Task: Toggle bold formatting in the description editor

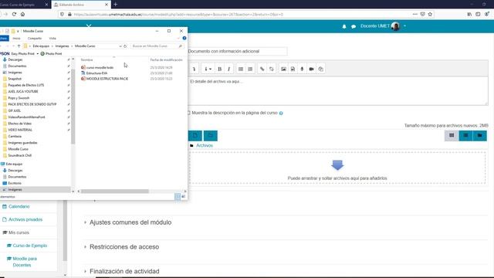Action: pos(219,69)
